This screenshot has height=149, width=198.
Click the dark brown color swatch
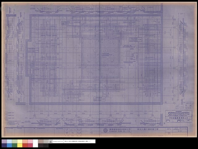41,145
